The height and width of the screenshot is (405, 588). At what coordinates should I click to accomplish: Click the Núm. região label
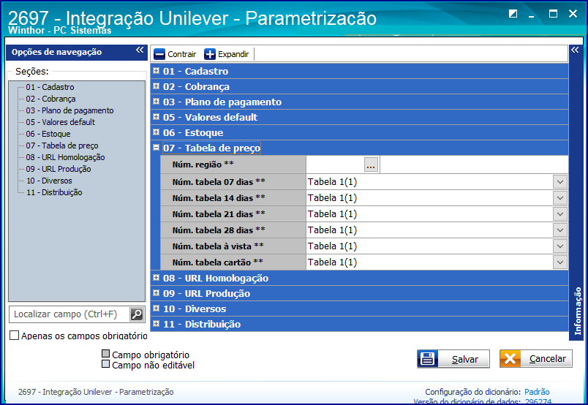[x=203, y=164]
